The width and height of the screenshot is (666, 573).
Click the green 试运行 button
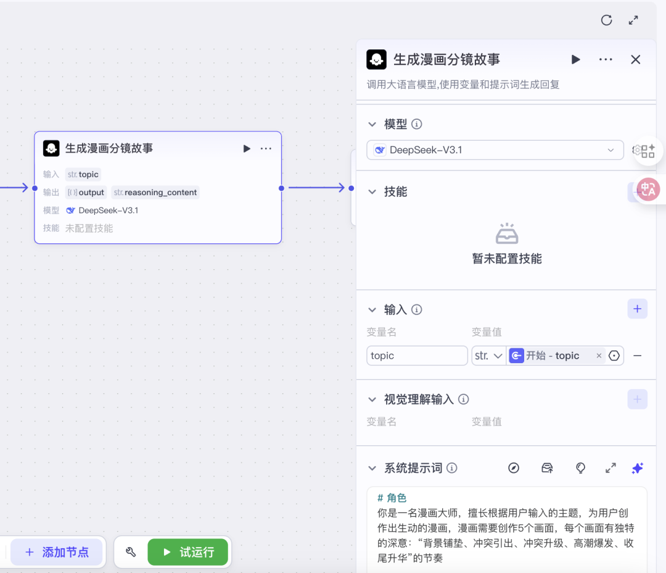[188, 552]
